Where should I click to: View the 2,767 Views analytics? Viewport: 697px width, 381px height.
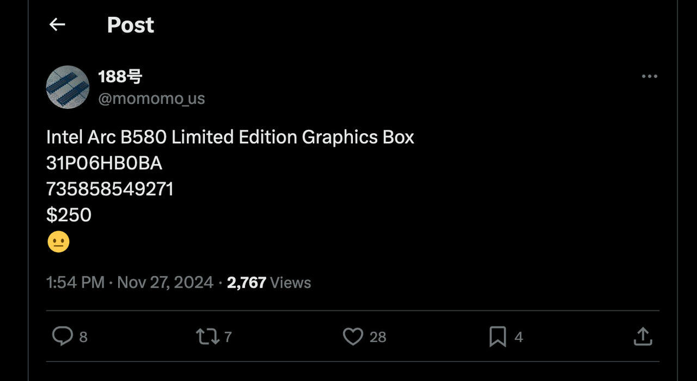[269, 283]
